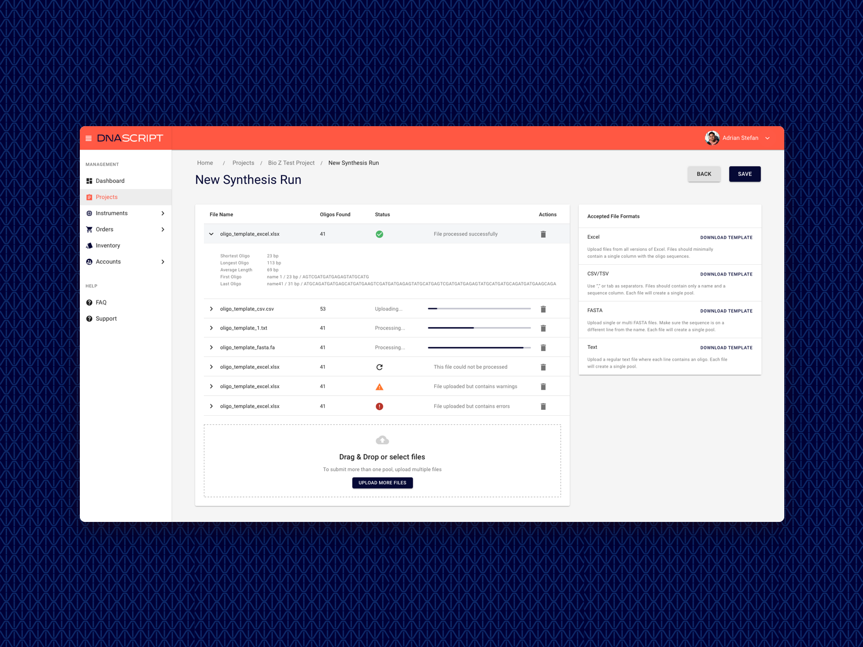Open Orders using the cart icon
863x647 pixels.
(90, 229)
